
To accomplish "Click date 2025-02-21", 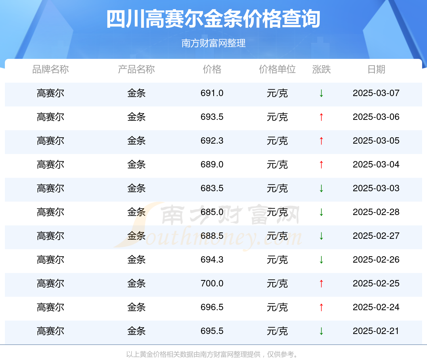I will pyautogui.click(x=376, y=331).
